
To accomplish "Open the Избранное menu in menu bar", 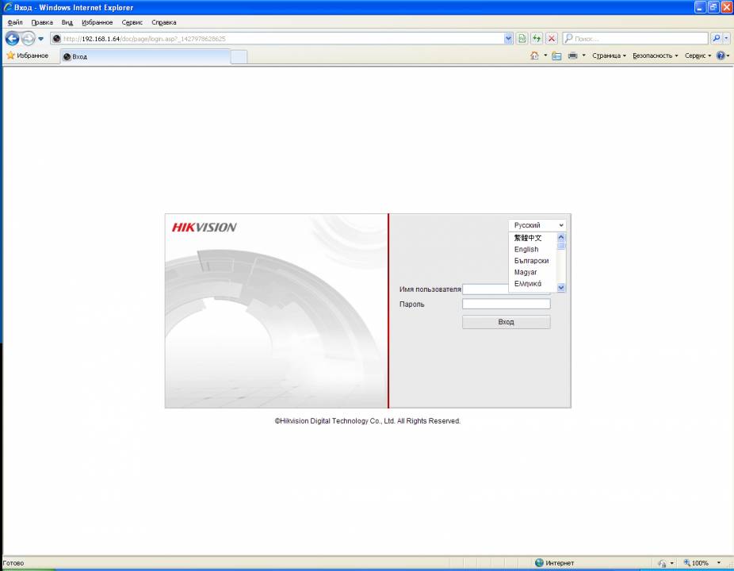I will 97,22.
